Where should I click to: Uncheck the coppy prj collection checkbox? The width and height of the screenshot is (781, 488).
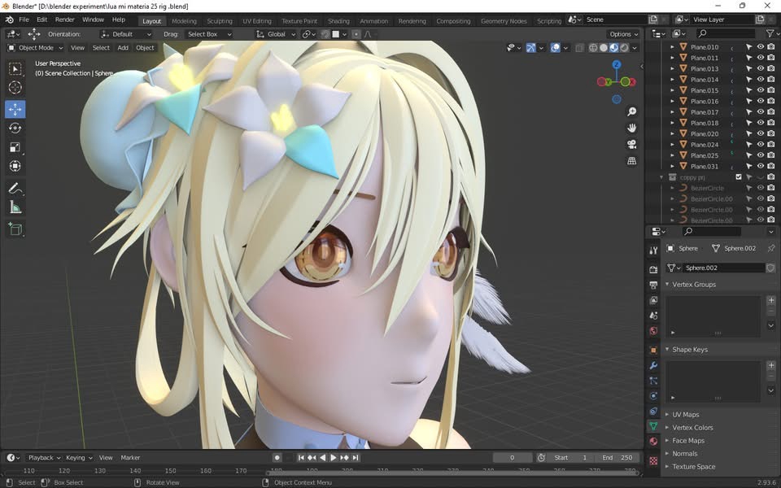click(739, 176)
